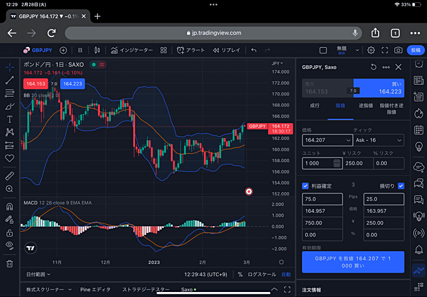427x297 pixels.
Task: Open the Fibonacci tools in left toolbar
Action: (x=9, y=93)
